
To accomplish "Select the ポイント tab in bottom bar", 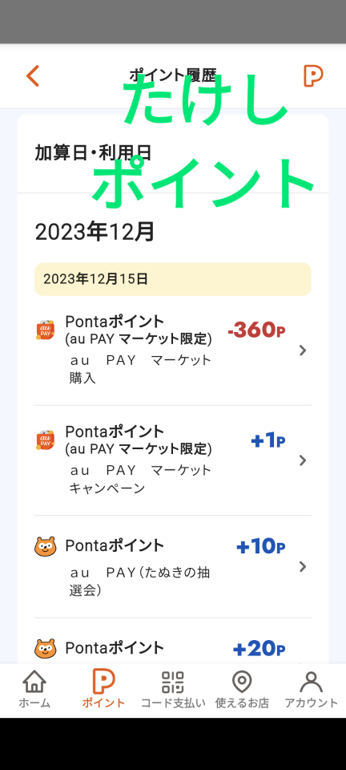I will coord(103,690).
